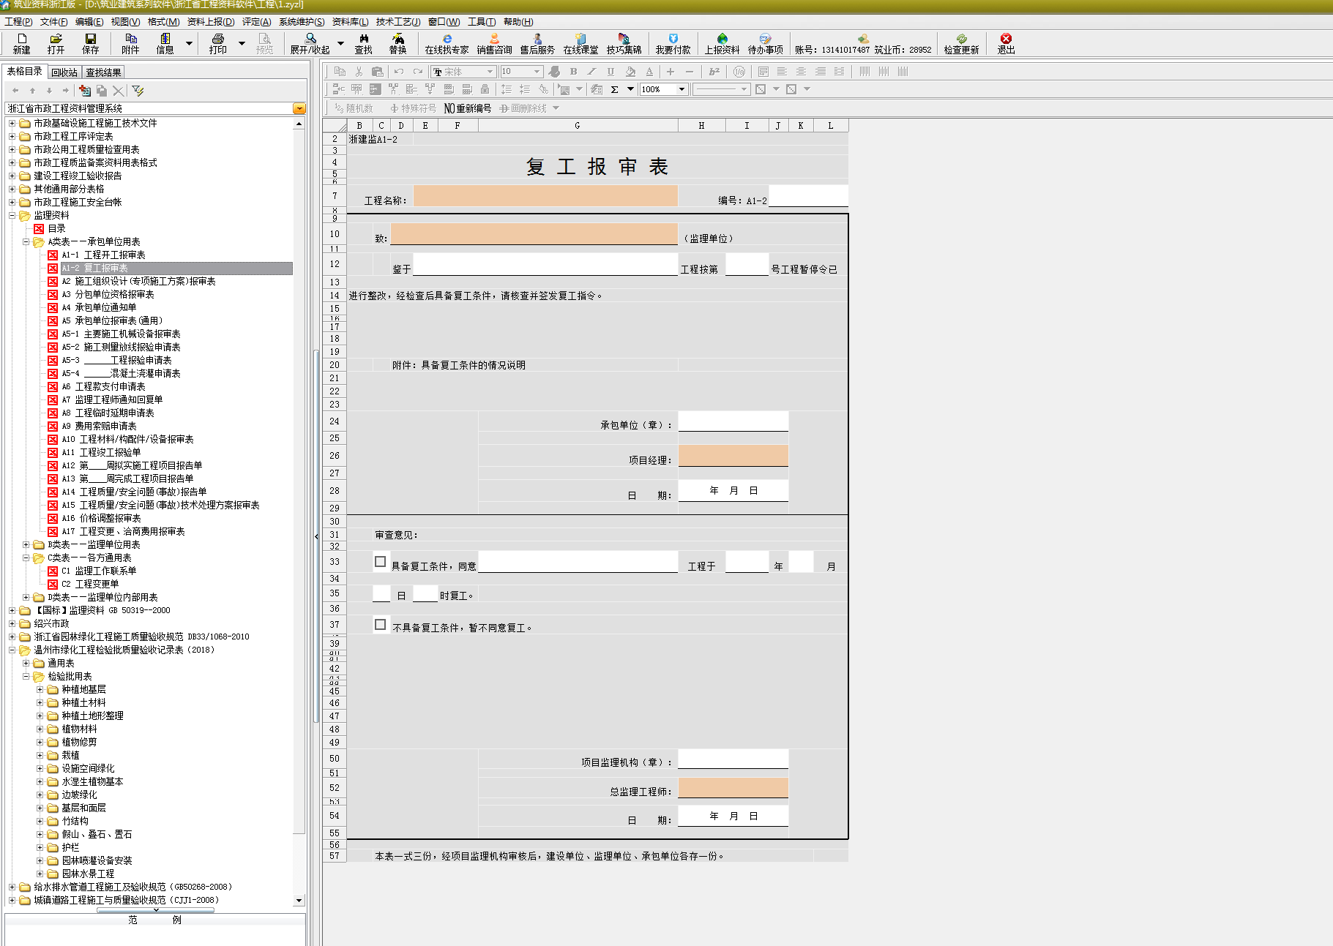Click the 销售咨询 sales consultation icon
The height and width of the screenshot is (946, 1333).
tap(495, 43)
